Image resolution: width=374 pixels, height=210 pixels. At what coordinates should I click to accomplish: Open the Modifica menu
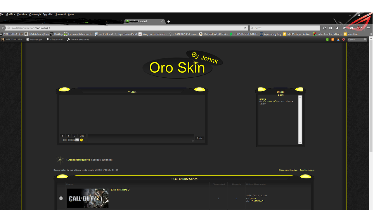[x=10, y=14]
